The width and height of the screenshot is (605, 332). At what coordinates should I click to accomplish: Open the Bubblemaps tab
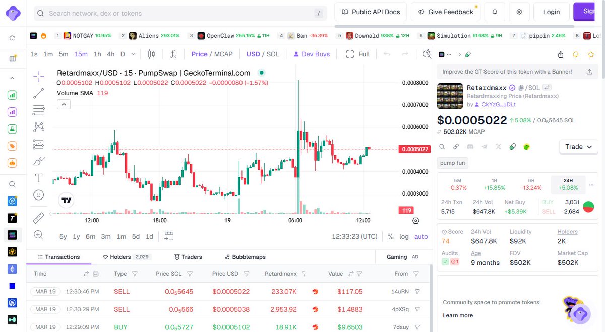point(245,257)
